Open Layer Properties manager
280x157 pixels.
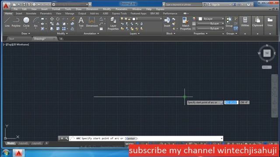click(113, 24)
